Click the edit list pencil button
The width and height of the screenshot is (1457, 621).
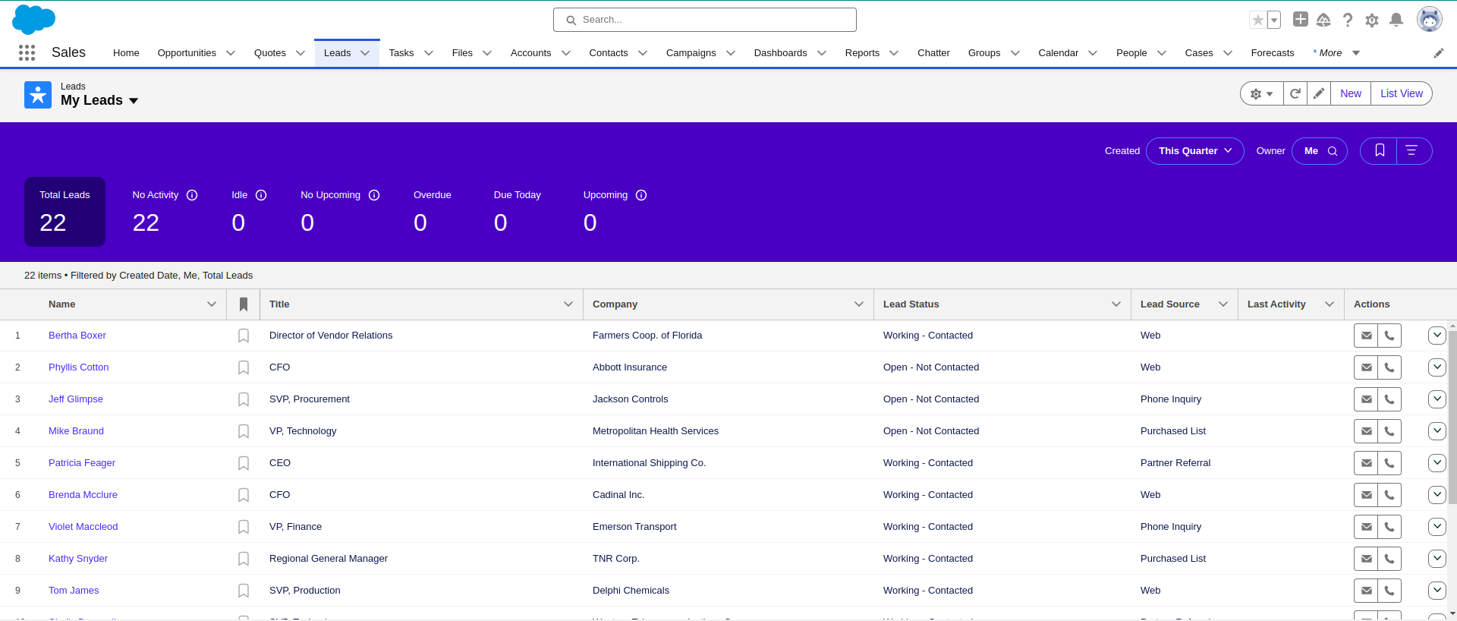pyautogui.click(x=1319, y=93)
